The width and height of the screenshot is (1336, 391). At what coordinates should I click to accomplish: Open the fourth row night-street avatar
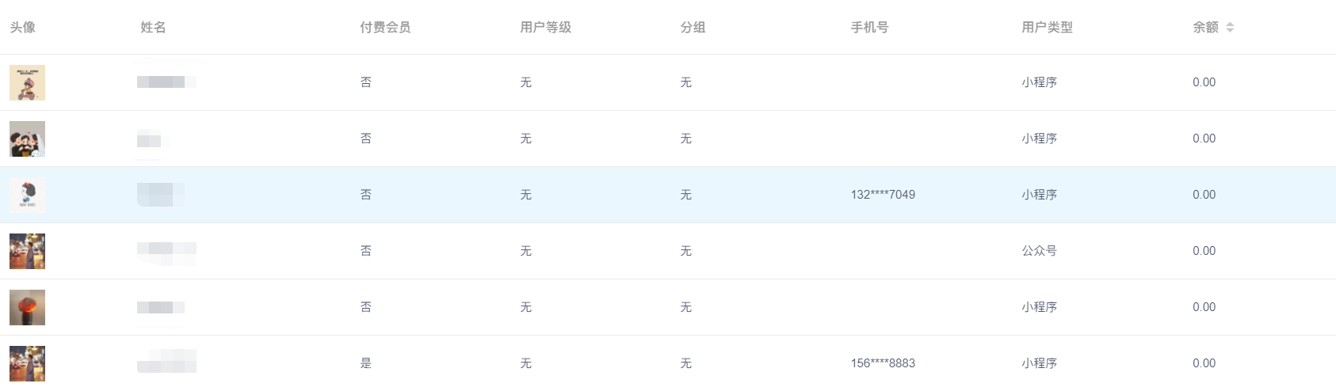click(x=27, y=252)
